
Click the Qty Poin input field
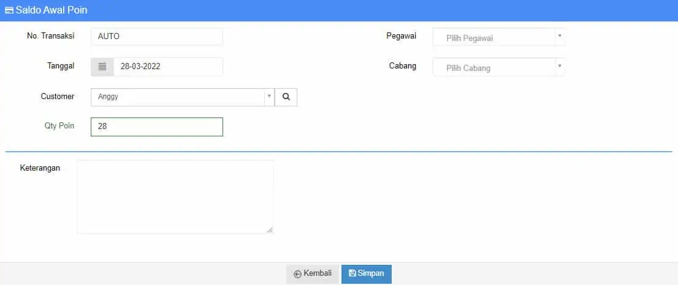[x=157, y=127]
